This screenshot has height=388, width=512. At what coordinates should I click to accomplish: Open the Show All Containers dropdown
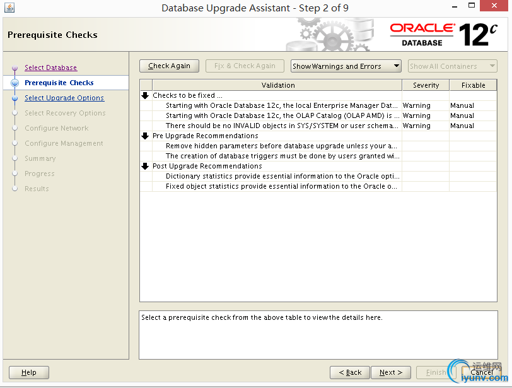click(452, 66)
